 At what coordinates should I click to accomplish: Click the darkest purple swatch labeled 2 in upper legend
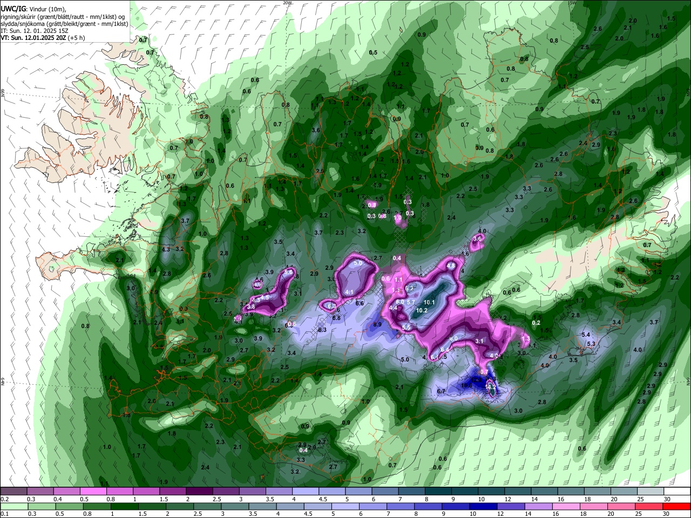pyautogui.click(x=199, y=491)
